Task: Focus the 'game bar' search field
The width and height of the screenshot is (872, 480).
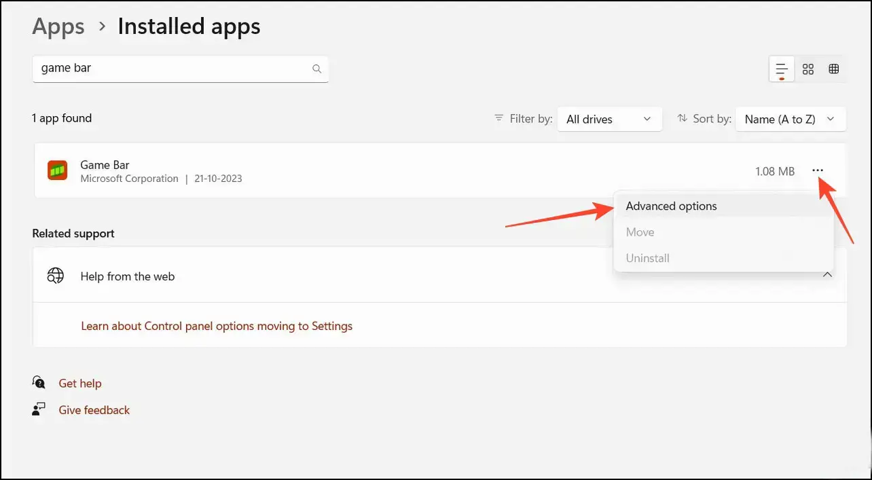Action: [x=181, y=69]
